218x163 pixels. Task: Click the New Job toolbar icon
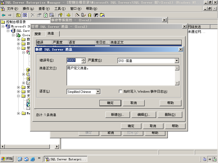tap(102, 15)
